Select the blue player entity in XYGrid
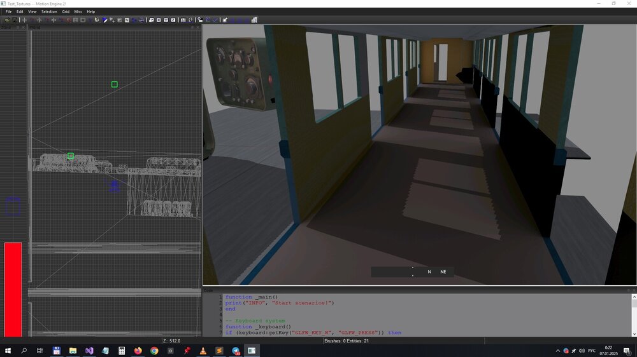 (114, 185)
